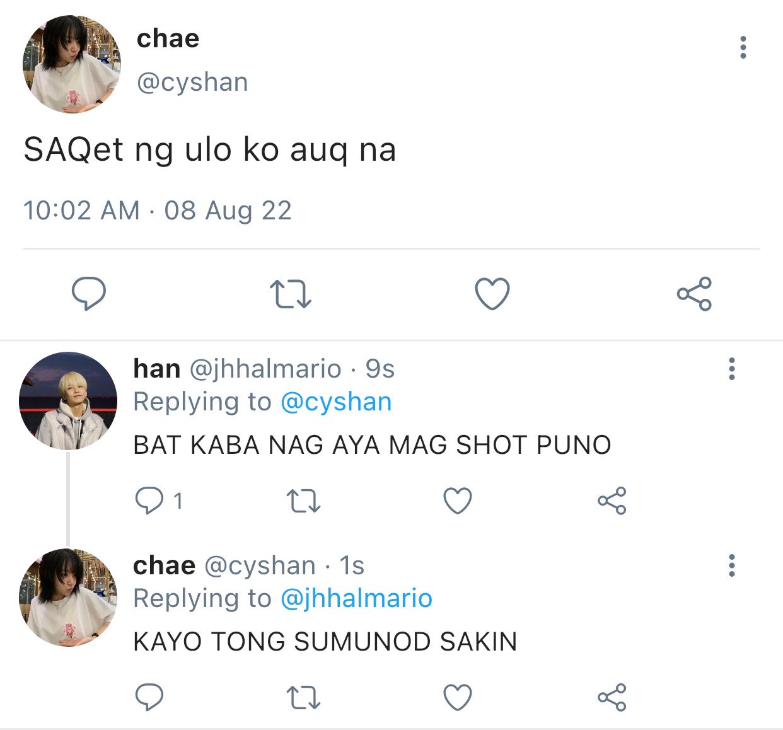The image size is (783, 730).
Task: Like chae's KAYO TONG SUMUNOD SAKIN reply
Action: (458, 698)
